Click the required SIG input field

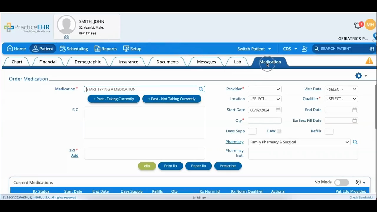click(x=144, y=153)
